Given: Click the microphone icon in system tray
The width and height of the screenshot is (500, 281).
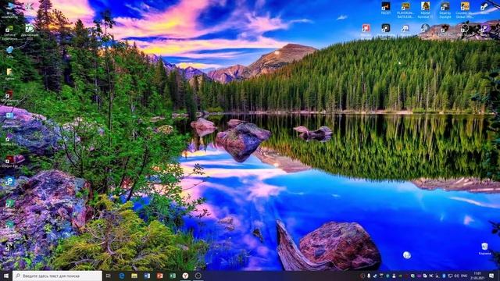Looking at the screenshot, I should click(369, 276).
